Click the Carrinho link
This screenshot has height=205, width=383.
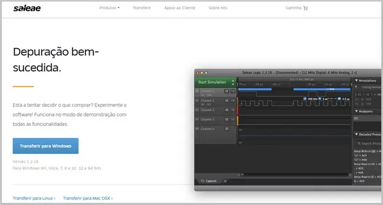[293, 8]
